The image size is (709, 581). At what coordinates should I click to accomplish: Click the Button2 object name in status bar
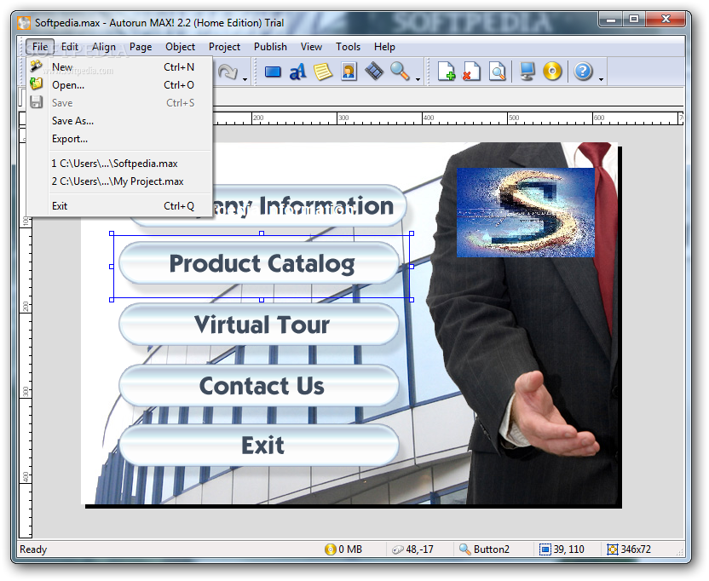tap(492, 549)
